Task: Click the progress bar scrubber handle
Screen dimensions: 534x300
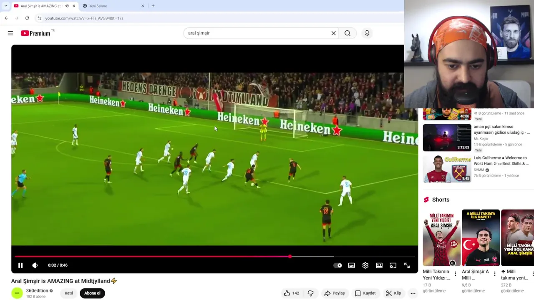Action: click(290, 256)
